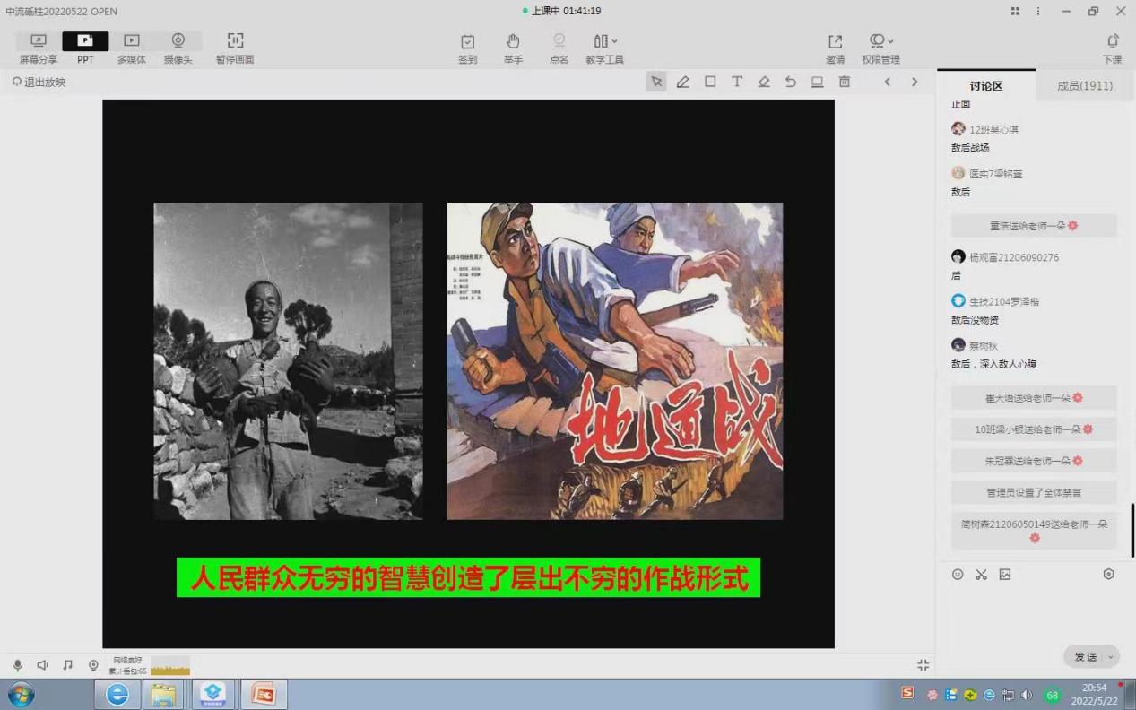Image resolution: width=1136 pixels, height=710 pixels.
Task: Click 下课 to end class
Action: point(1113,48)
